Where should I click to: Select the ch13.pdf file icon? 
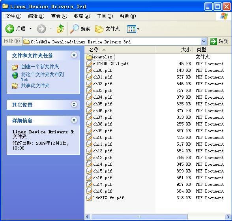coord(89,157)
